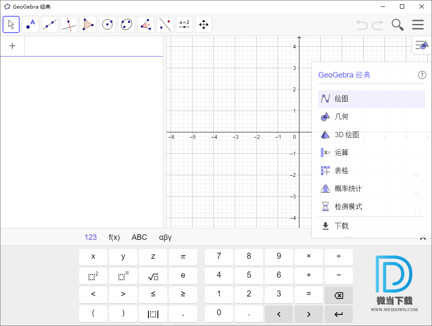Select the Point tool
The height and width of the screenshot is (326, 432).
coord(30,24)
